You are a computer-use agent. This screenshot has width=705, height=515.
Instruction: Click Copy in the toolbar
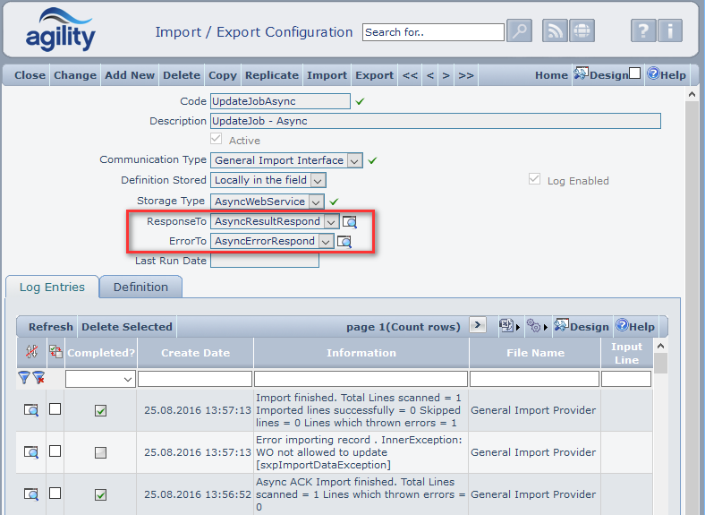223,75
